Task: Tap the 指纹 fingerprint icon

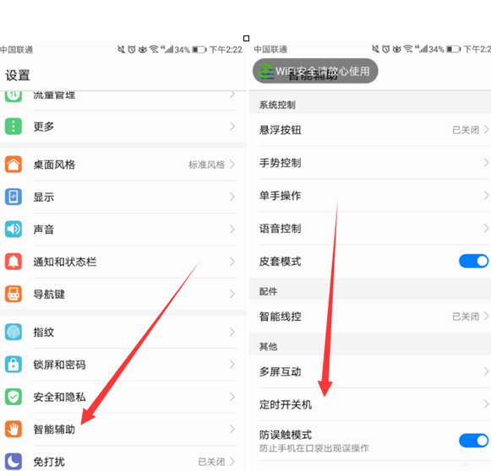Action: [14, 332]
